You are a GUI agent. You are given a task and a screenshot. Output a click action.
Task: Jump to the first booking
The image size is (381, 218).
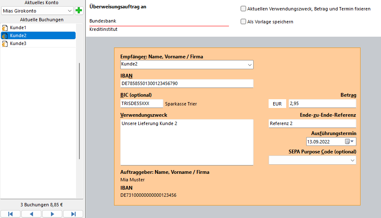[x=10, y=214]
